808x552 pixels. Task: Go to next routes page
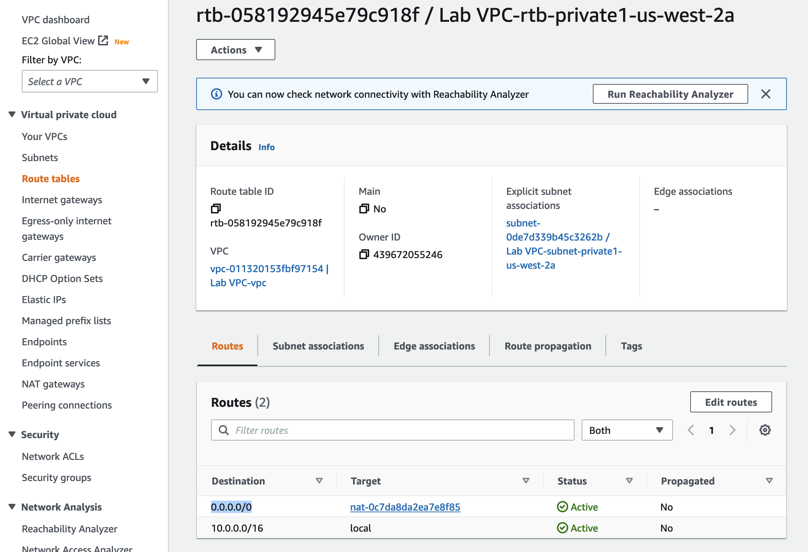click(732, 430)
